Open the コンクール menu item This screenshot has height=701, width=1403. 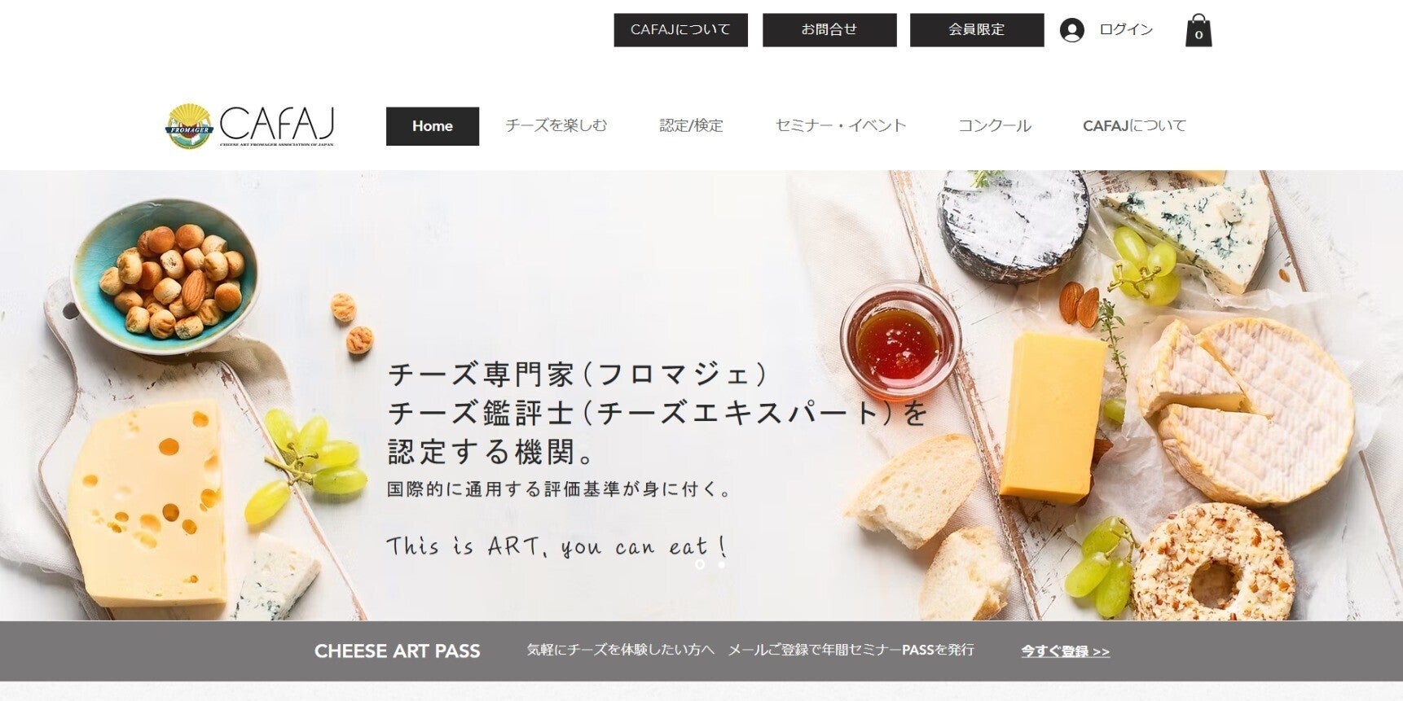[995, 125]
